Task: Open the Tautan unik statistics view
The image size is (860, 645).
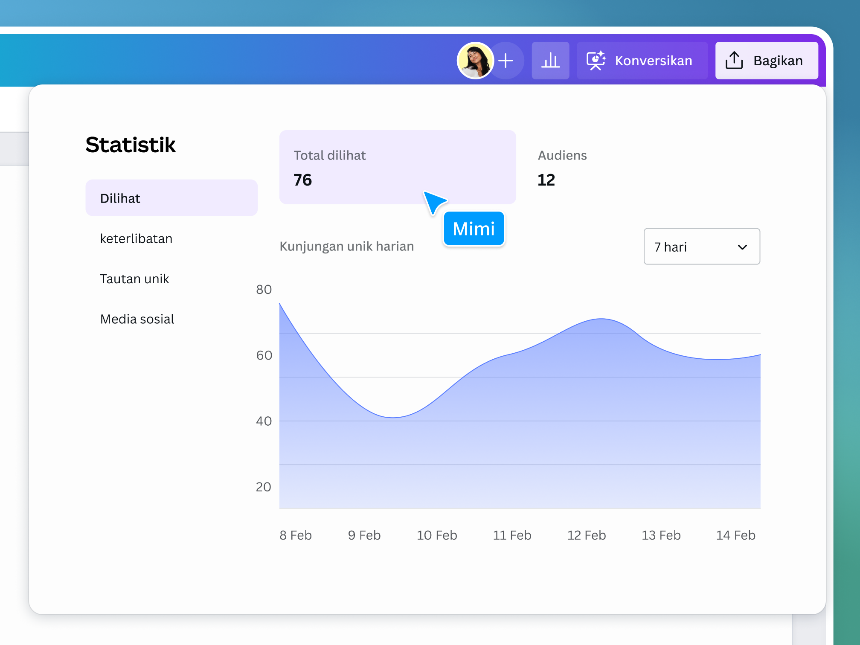Action: coord(135,279)
